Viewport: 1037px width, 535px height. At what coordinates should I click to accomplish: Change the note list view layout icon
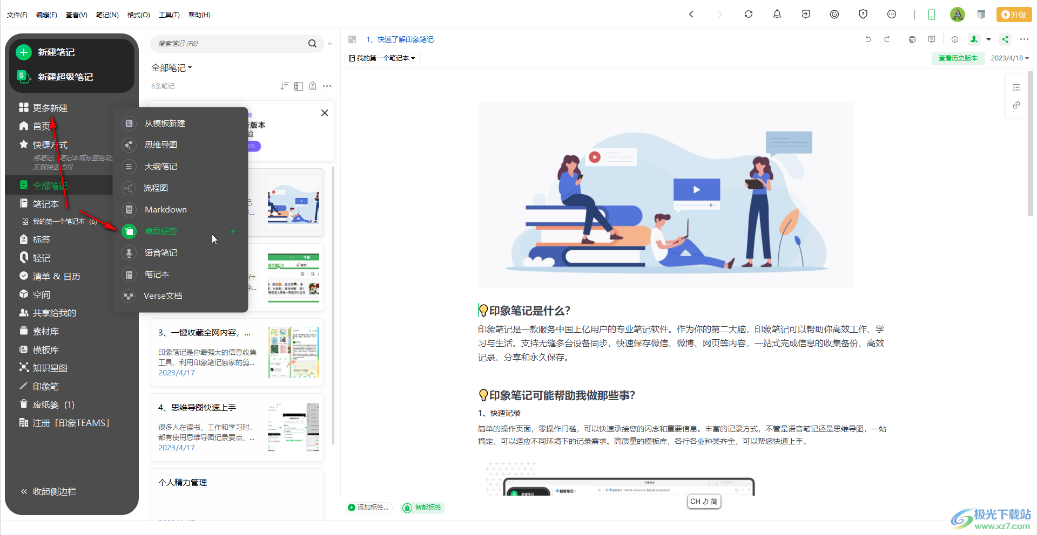coord(299,86)
